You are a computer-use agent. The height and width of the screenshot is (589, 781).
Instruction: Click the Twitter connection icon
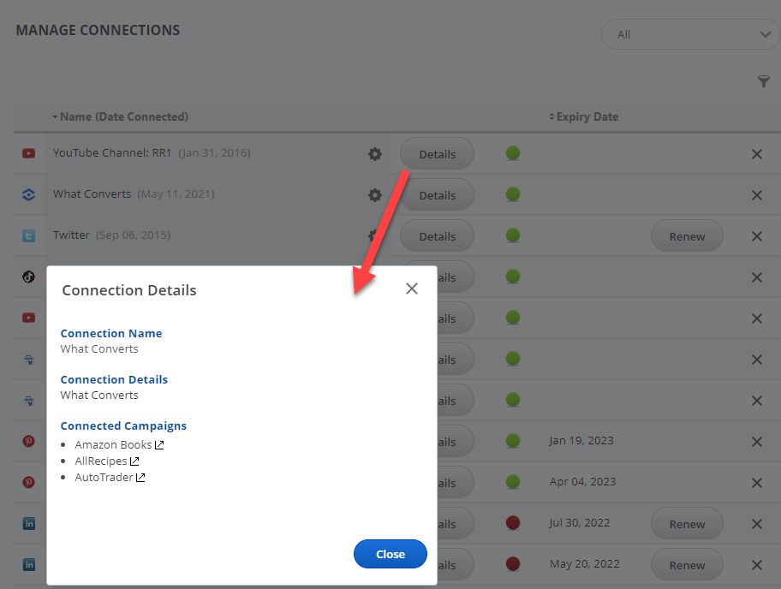(29, 235)
